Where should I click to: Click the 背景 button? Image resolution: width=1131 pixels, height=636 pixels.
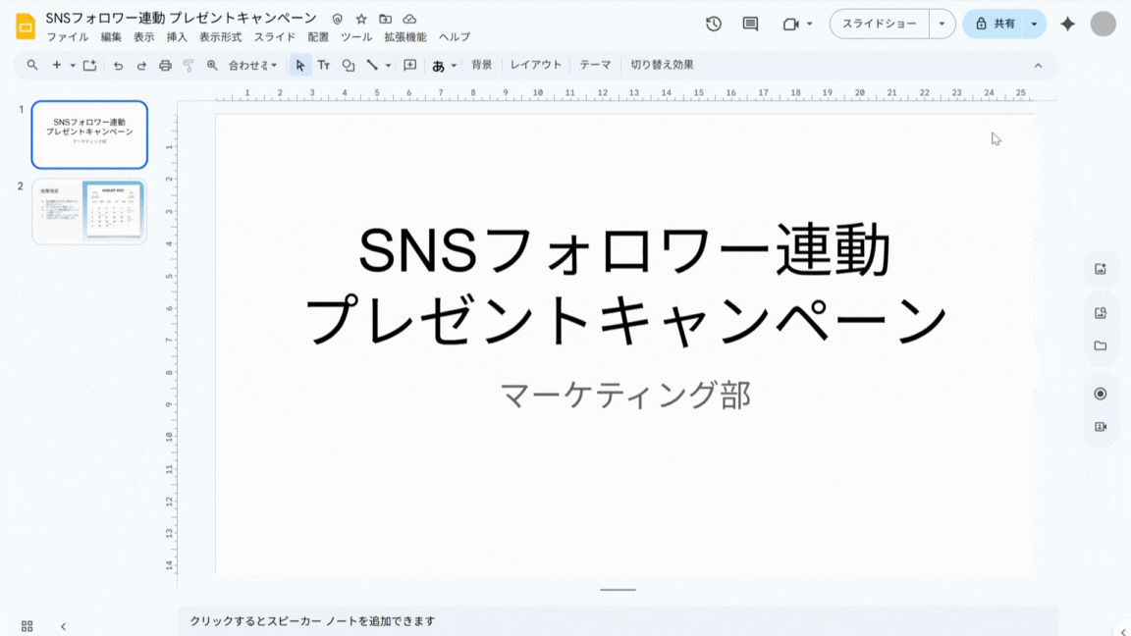tap(482, 65)
